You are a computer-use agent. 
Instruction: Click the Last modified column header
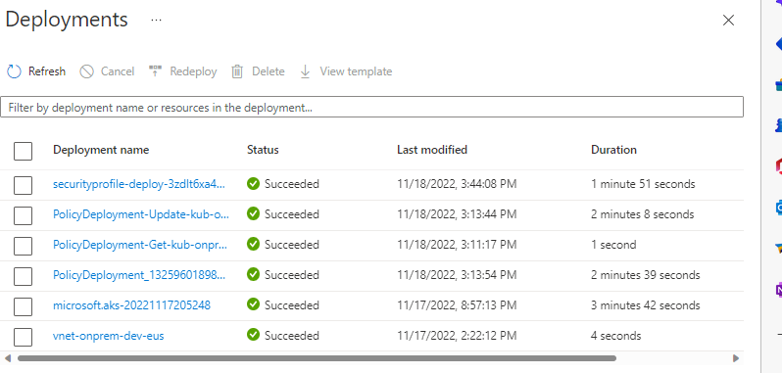point(432,150)
